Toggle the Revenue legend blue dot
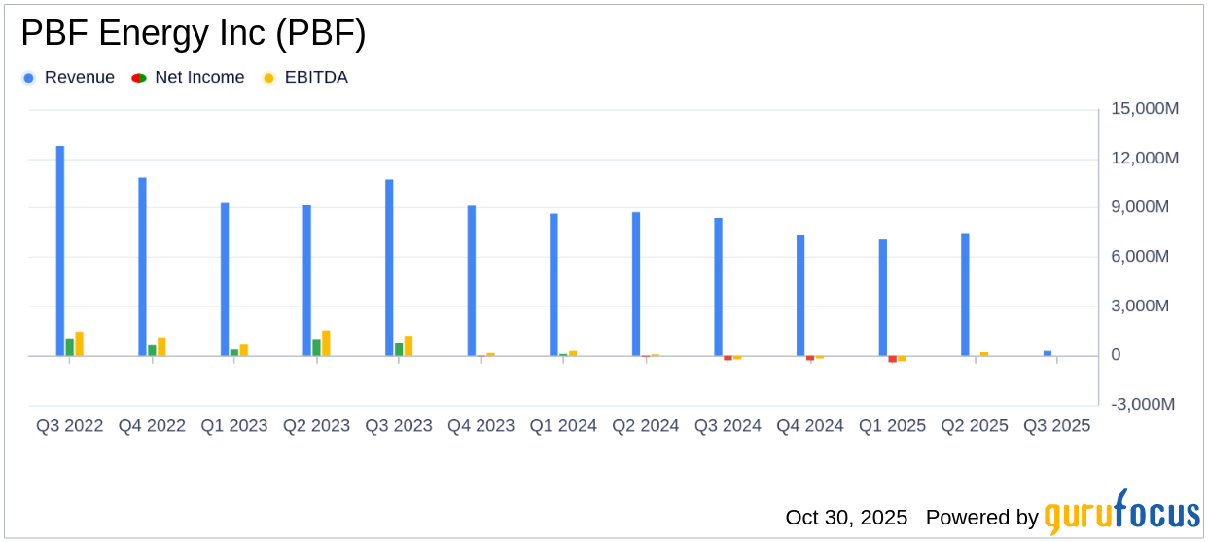 pos(28,78)
